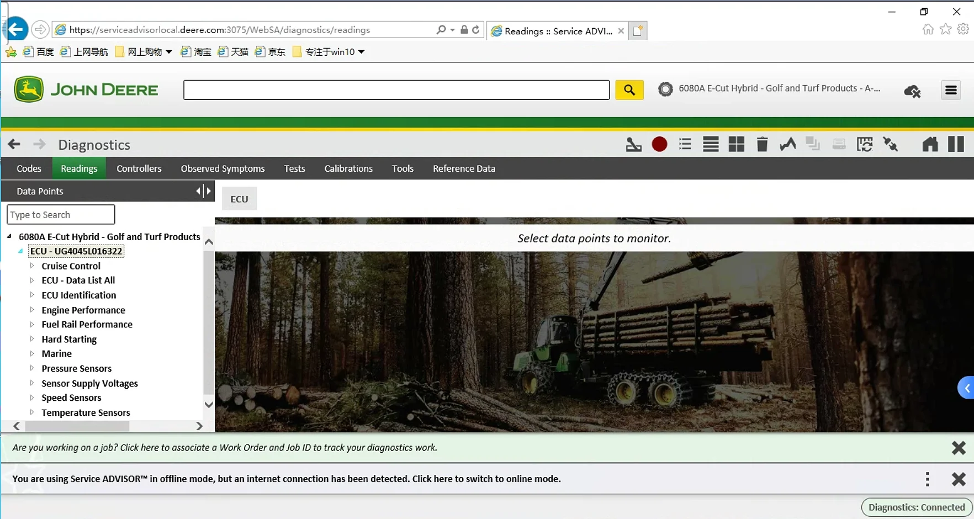Select the Readings tab
Image resolution: width=974 pixels, height=519 pixels.
click(79, 168)
